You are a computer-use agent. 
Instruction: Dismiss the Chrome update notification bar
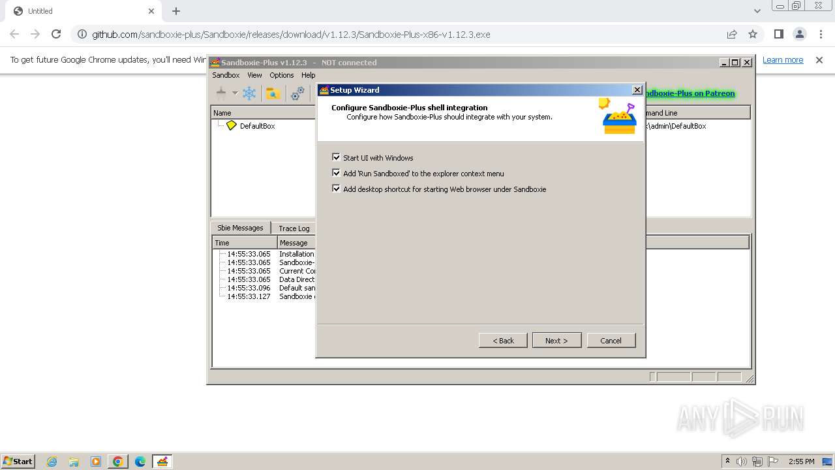point(819,60)
